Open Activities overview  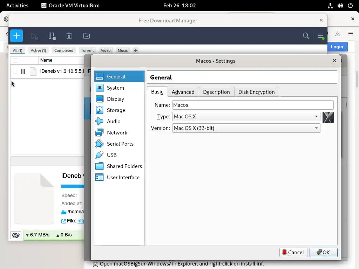tap(17, 6)
